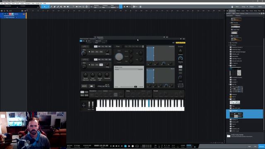Solo the track with S button
The height and width of the screenshot is (149, 265).
pyautogui.click(x=7, y=14)
